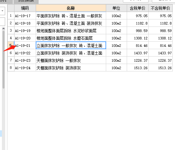Image resolution: width=175 pixels, height=150 pixels.
Task: Click 含税单价 value for row A1-19-18
Action: coord(138,23)
